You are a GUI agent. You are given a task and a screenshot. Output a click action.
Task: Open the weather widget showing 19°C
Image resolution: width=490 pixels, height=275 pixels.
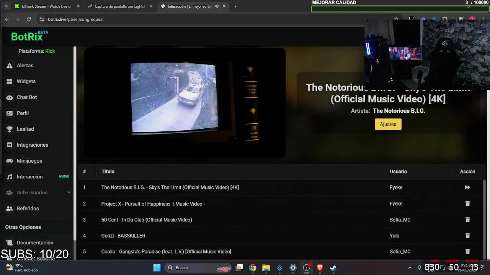coord(22,268)
